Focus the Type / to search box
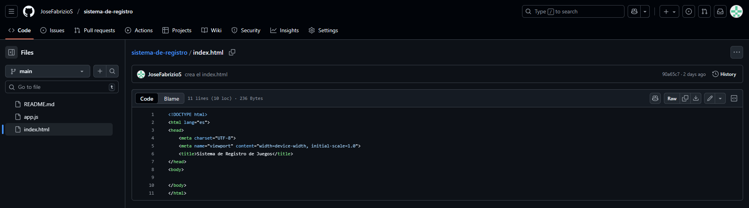749x208 pixels. (573, 11)
